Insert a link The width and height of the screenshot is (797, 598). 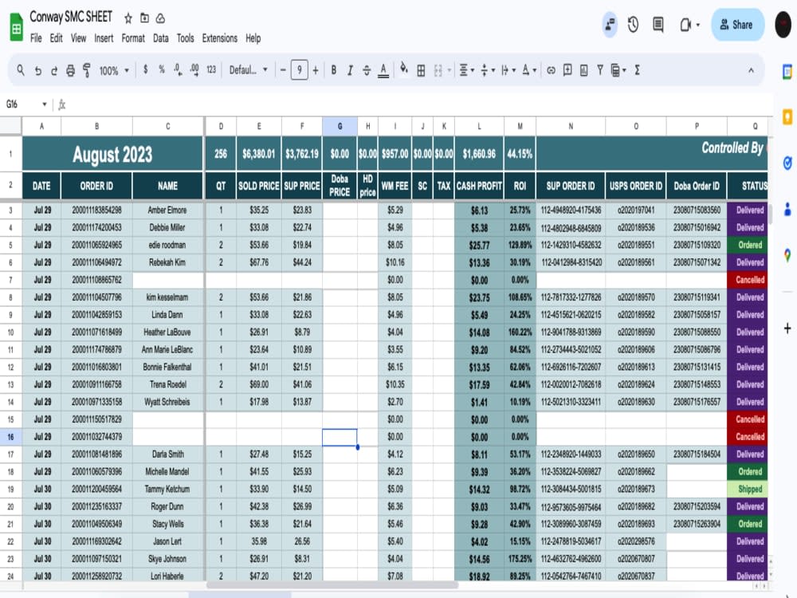coord(551,71)
